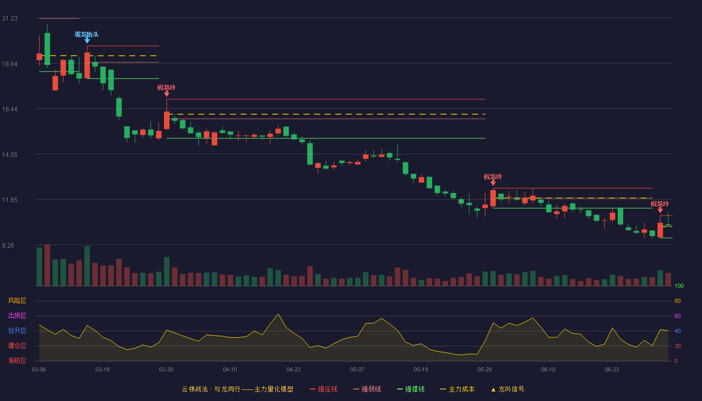
Task: Click the blue 40 indicator scale value
Action: [x=677, y=331]
